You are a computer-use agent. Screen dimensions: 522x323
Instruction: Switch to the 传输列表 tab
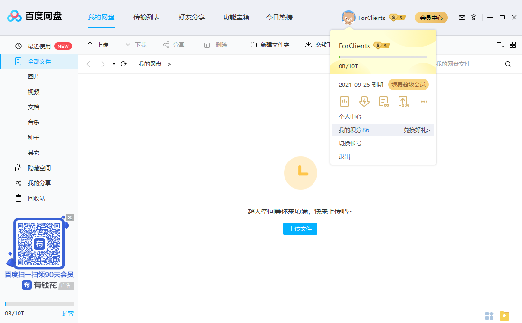point(147,18)
